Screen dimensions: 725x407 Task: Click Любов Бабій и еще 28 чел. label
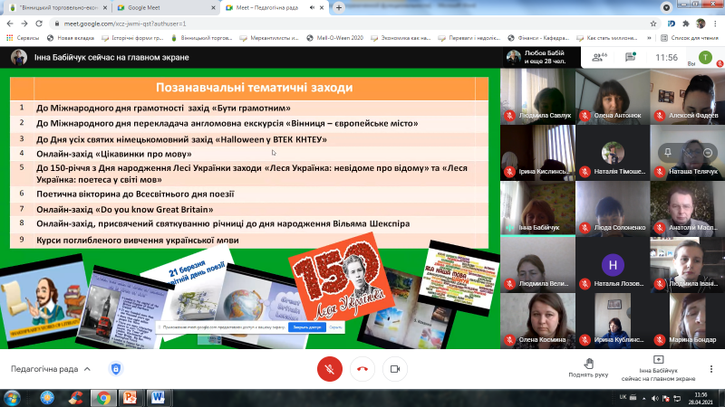point(545,57)
